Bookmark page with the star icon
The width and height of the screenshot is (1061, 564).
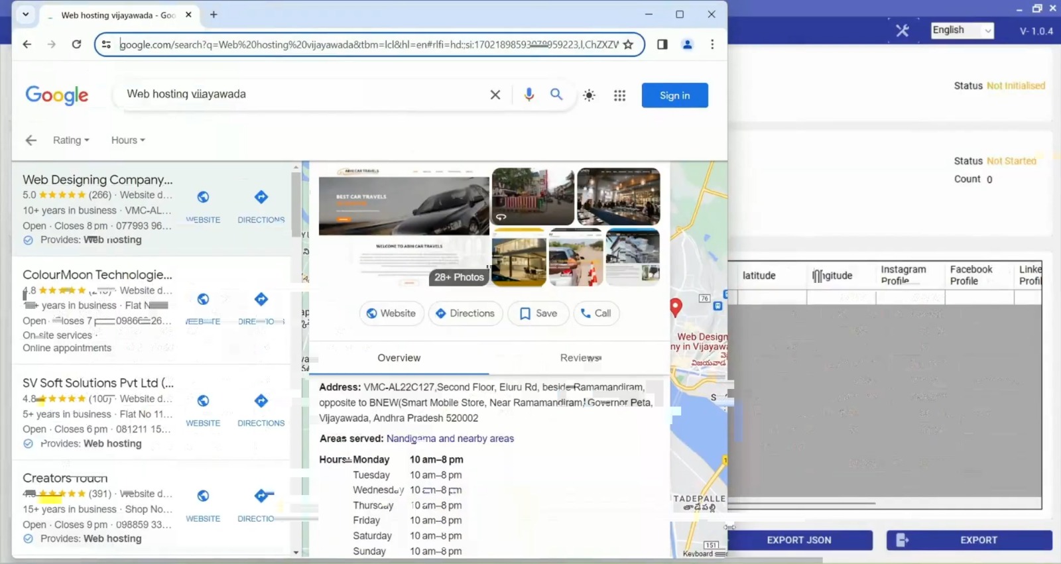coord(628,44)
